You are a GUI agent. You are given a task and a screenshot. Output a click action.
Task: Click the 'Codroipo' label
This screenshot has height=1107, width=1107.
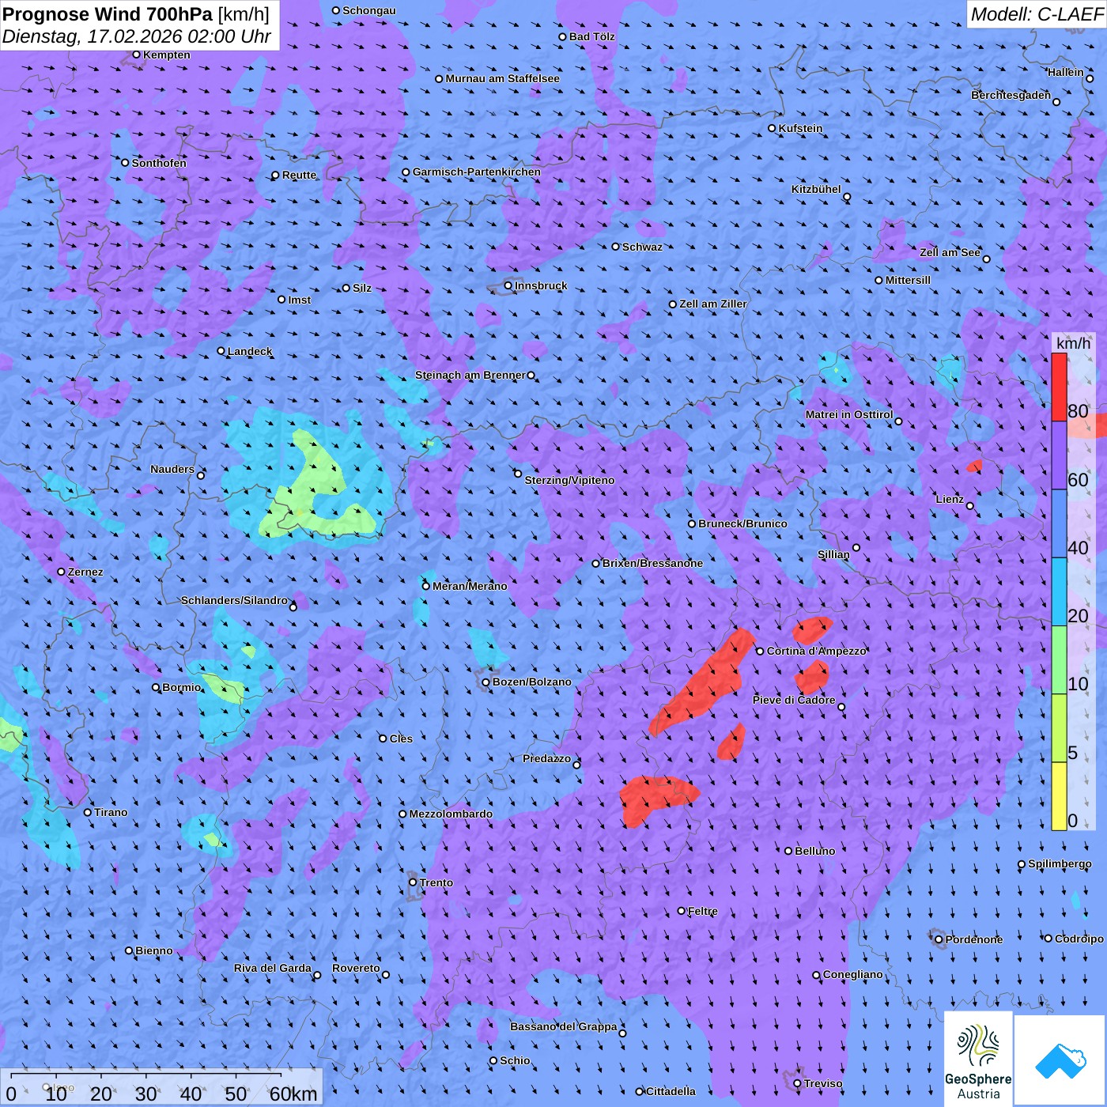tap(1079, 939)
